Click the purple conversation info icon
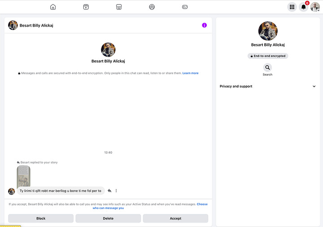The height and width of the screenshot is (227, 323). point(205,25)
